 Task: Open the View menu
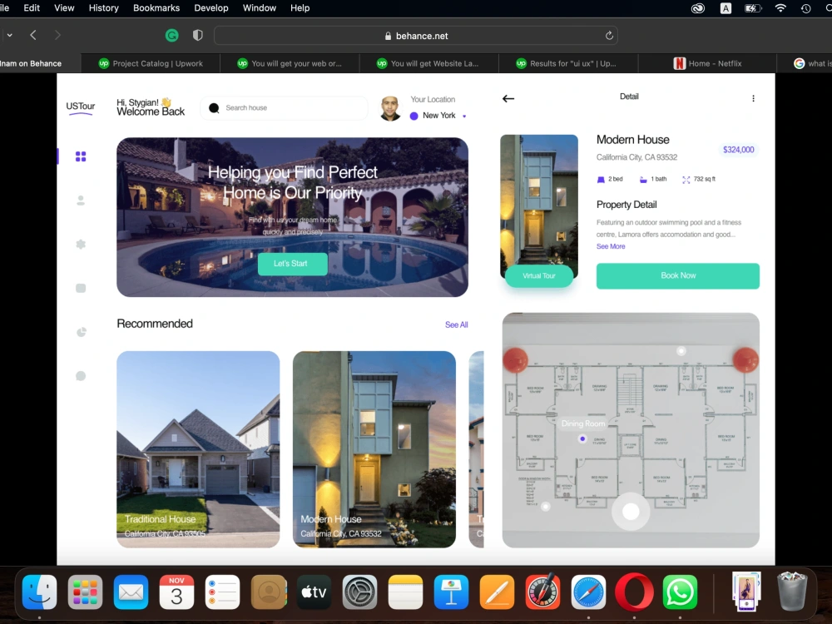click(64, 8)
